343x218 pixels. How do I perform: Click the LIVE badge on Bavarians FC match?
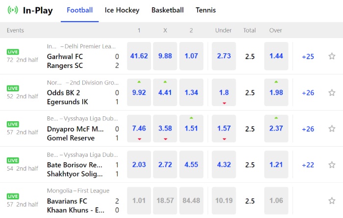13,196
